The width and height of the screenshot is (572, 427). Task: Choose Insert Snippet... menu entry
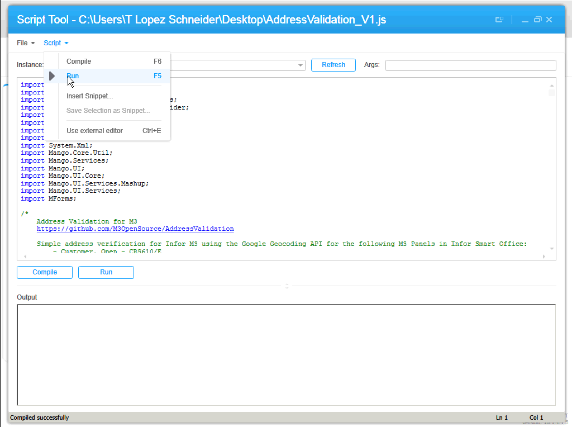point(89,96)
